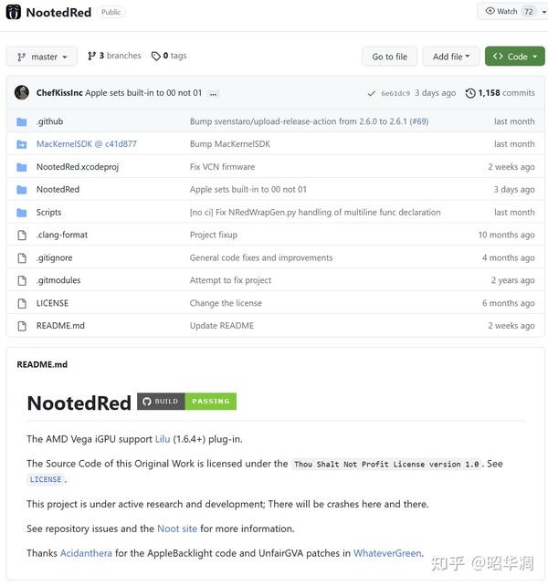The height and width of the screenshot is (586, 548).
Task: Open the .github folder icon
Action: [22, 121]
